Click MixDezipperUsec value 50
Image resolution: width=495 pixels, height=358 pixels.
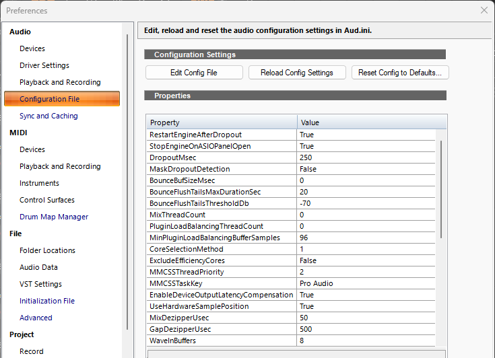(x=366, y=318)
